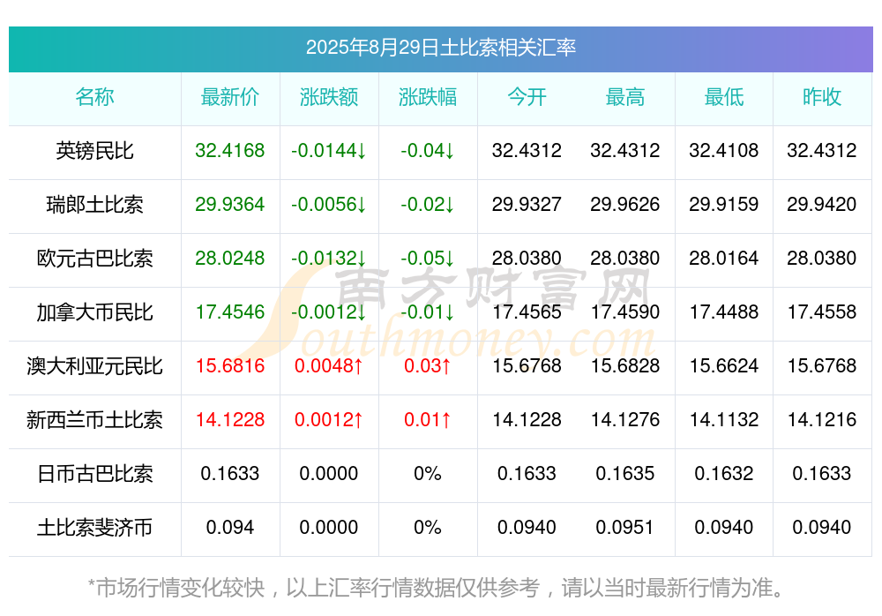
Task: Click change percent -0.04↓
Action: click(428, 150)
